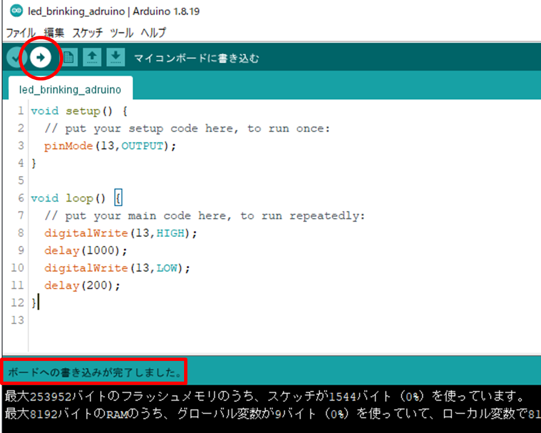Viewport: 541px width, 433px height.
Task: Click the マイコンボードに書き込む toolbar label
Action: [196, 58]
